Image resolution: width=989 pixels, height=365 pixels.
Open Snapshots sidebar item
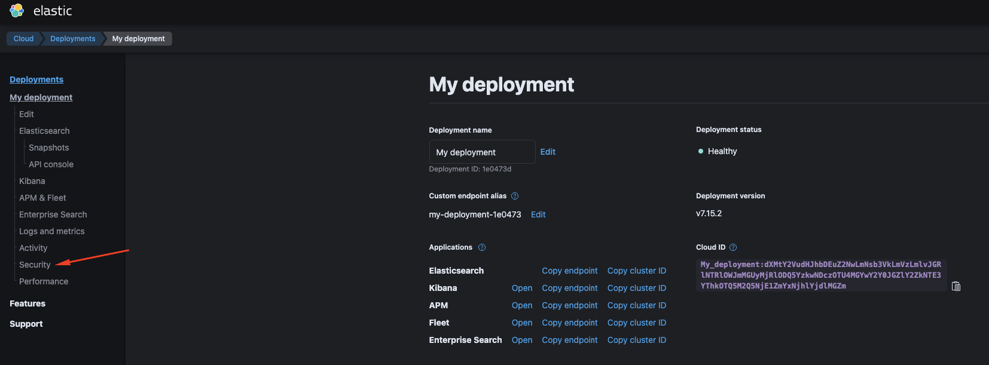pos(48,148)
